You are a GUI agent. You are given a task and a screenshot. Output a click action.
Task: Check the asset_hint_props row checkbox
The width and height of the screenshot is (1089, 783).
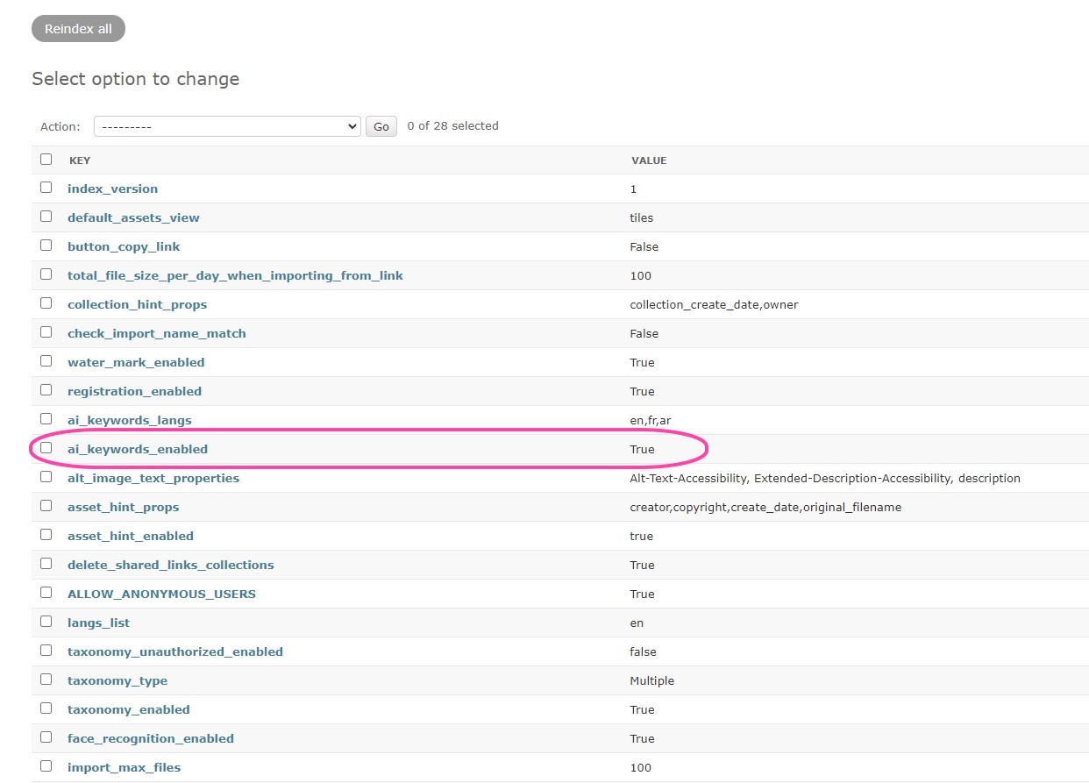tap(46, 506)
